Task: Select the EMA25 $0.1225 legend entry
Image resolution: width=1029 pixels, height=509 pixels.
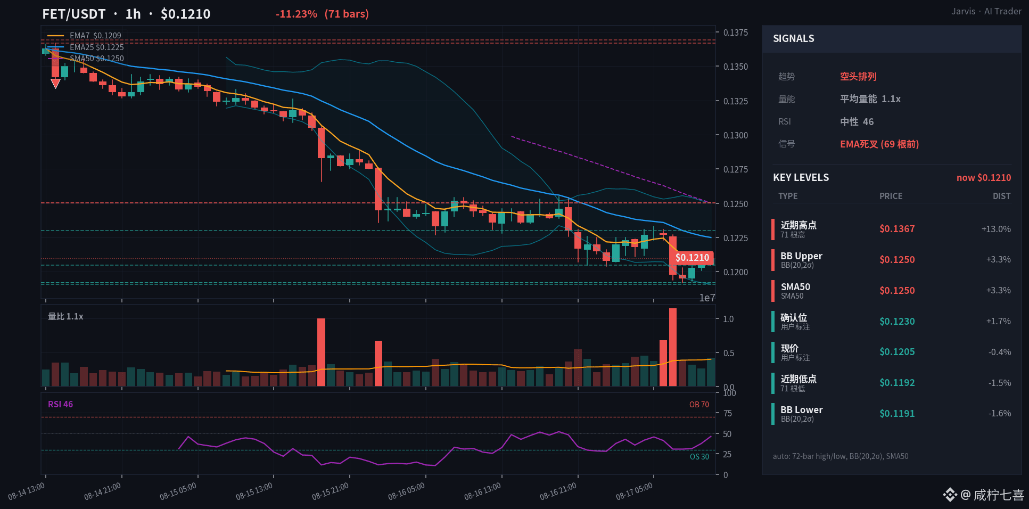Action: pyautogui.click(x=86, y=47)
